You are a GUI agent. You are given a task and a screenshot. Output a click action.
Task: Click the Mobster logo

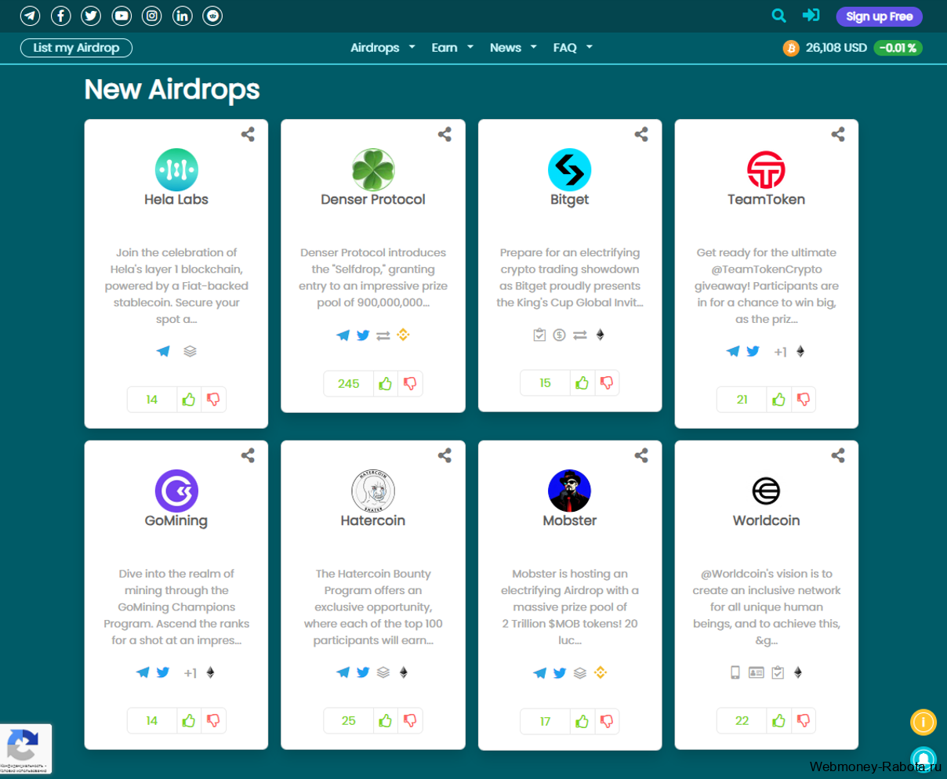(569, 491)
